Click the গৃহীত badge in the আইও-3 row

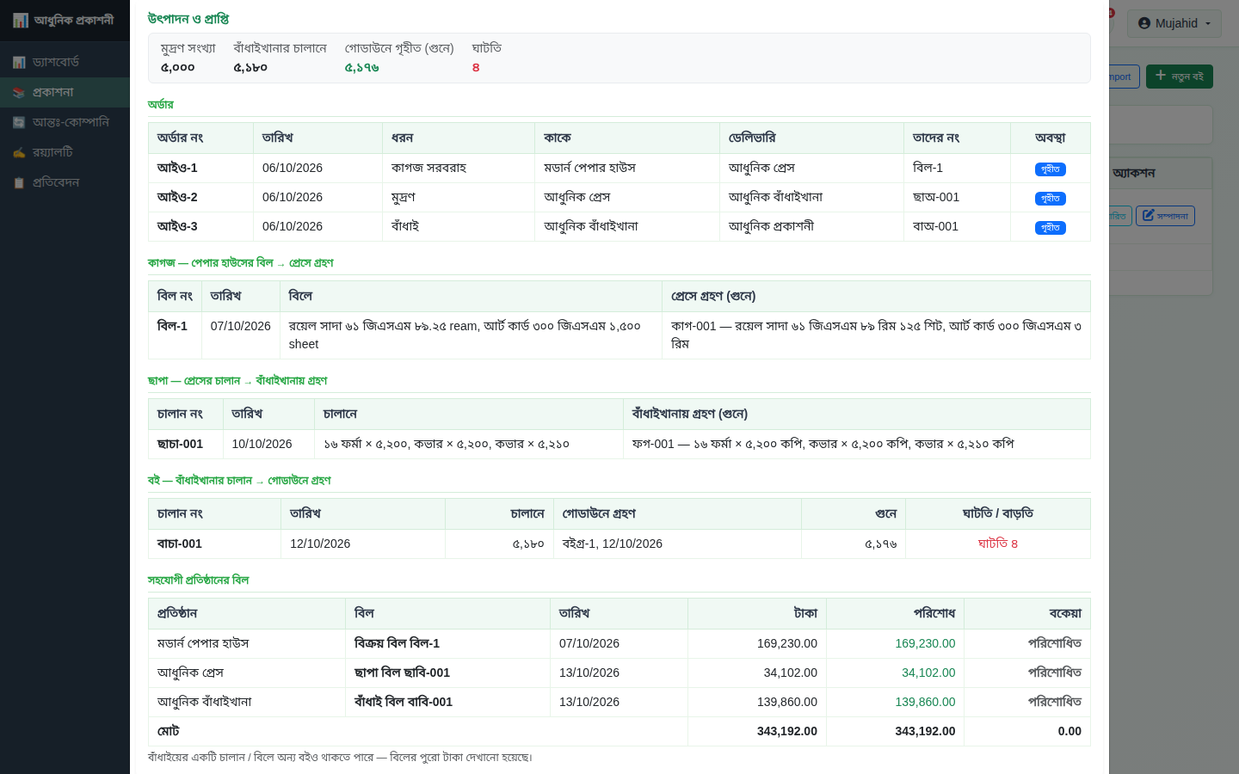coord(1050,228)
